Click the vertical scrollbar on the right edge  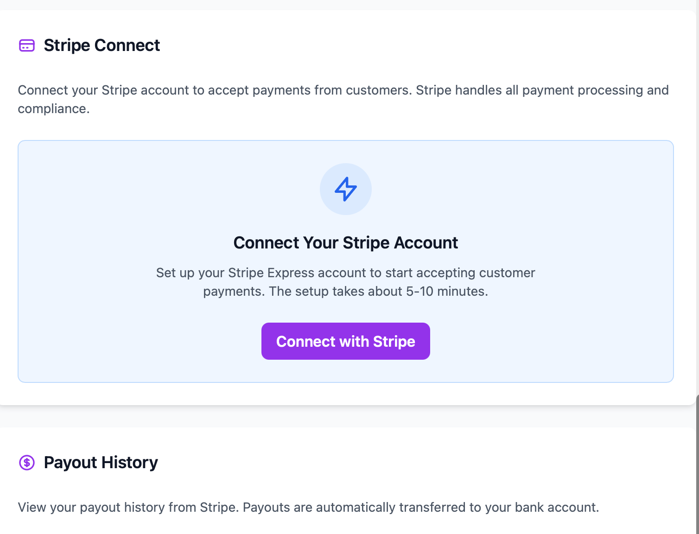click(x=697, y=464)
